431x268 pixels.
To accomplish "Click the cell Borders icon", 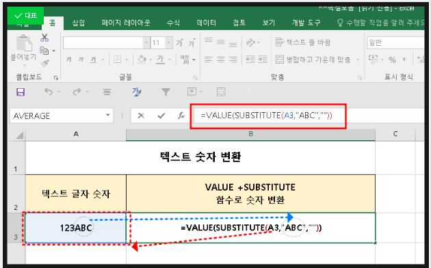I will (118, 59).
